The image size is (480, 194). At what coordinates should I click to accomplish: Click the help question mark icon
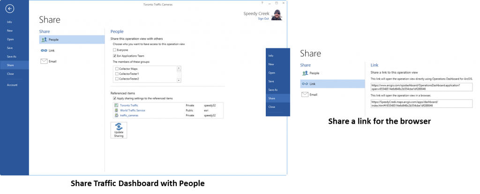tap(262, 3)
